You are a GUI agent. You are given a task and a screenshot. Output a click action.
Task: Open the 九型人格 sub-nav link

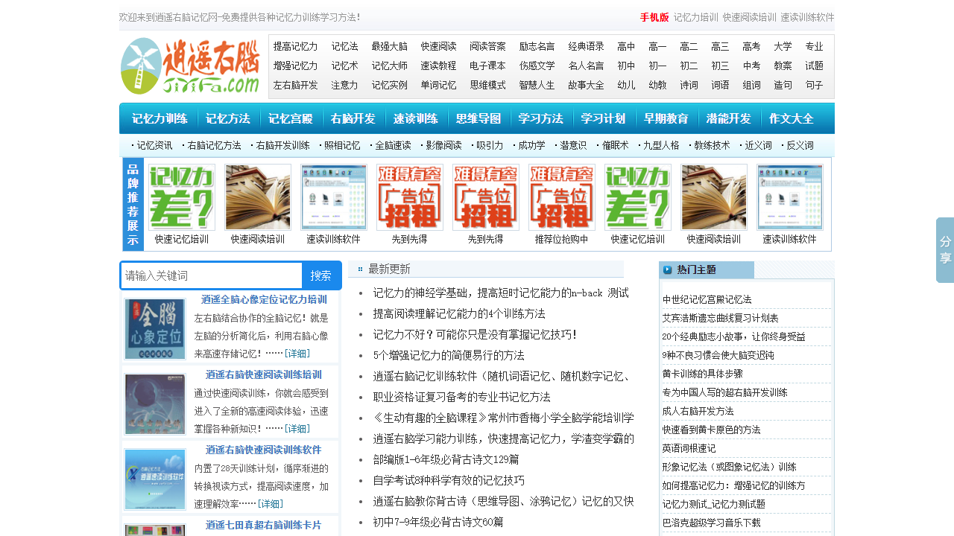coord(661,145)
